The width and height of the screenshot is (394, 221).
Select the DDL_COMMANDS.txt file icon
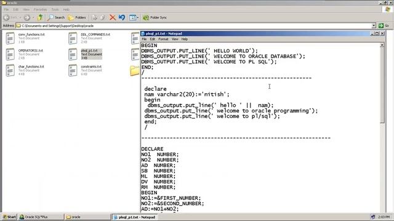pos(73,38)
